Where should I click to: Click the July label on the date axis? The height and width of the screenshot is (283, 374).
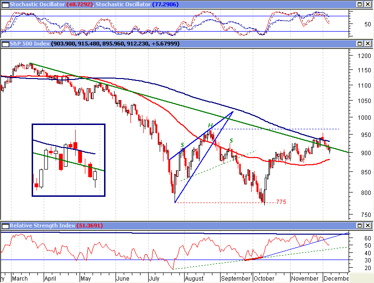(154, 279)
